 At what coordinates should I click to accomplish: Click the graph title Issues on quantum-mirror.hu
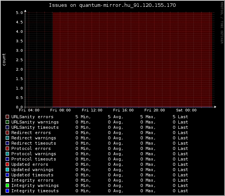[112, 5]
